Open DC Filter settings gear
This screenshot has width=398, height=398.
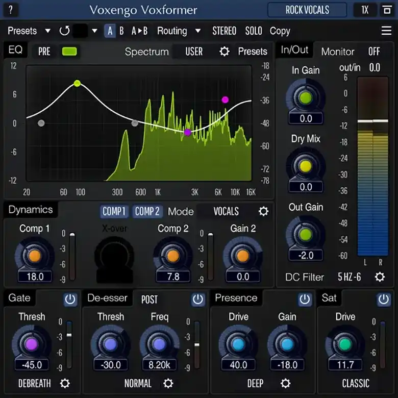pos(380,277)
